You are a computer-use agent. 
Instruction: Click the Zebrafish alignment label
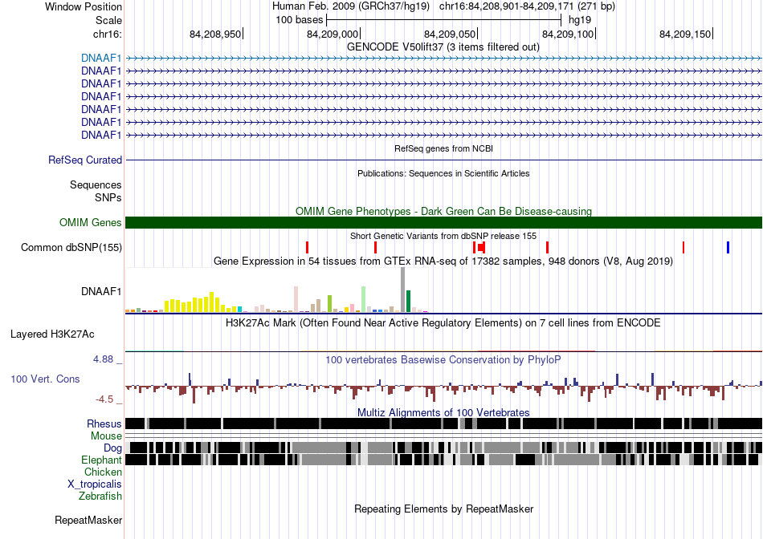point(100,496)
